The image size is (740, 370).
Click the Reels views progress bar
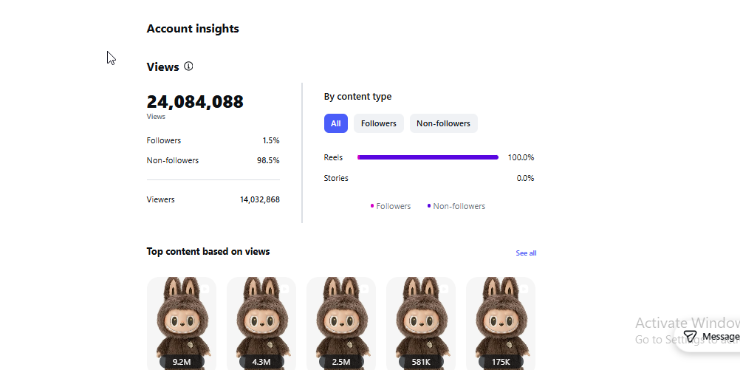[x=428, y=157]
